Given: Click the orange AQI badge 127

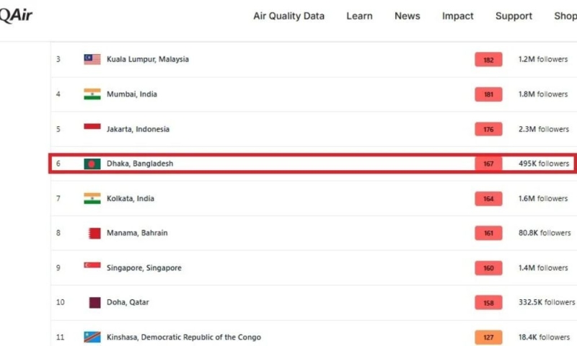Looking at the screenshot, I should click(x=488, y=337).
